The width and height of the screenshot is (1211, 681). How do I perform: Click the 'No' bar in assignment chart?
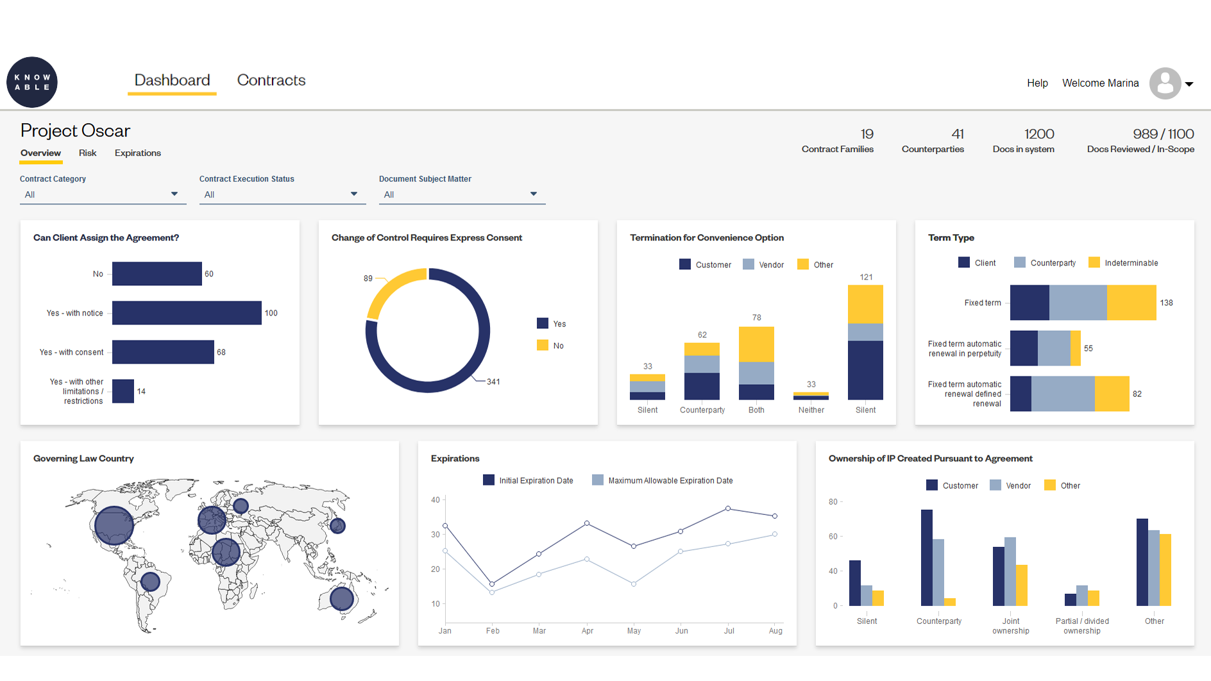[157, 274]
